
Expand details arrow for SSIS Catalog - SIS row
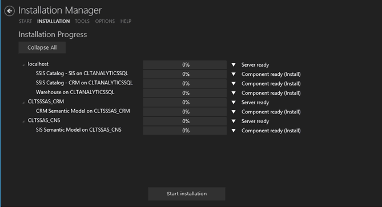[x=234, y=74]
